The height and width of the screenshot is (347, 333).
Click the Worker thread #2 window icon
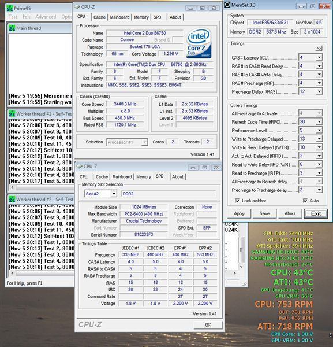click(12, 200)
